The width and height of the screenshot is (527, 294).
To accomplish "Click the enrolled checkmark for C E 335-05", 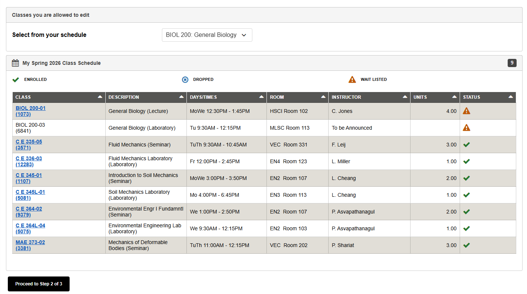I will pyautogui.click(x=467, y=145).
